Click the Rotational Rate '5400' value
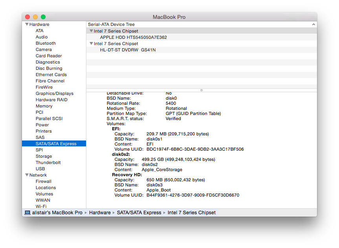The width and height of the screenshot is (339, 248). (x=171, y=103)
